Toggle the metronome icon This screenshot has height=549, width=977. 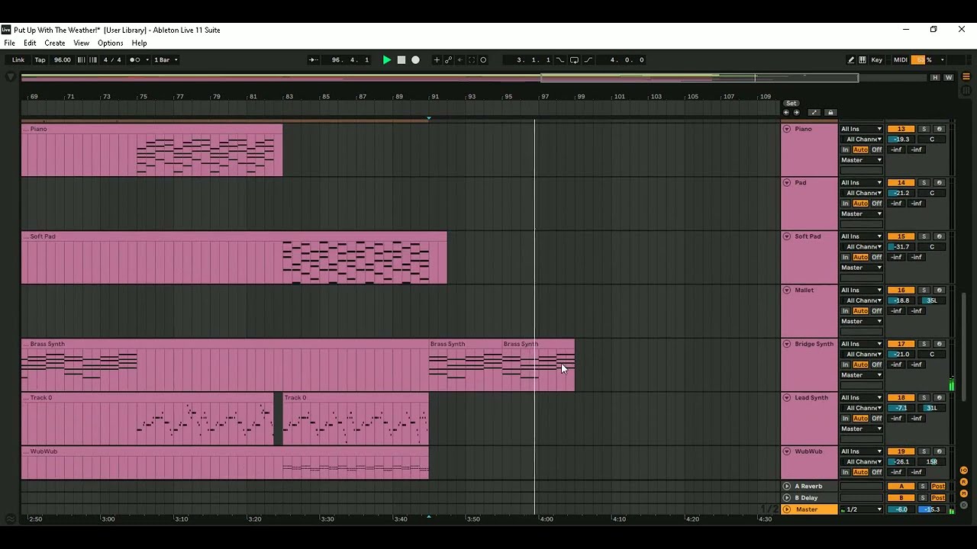(135, 59)
